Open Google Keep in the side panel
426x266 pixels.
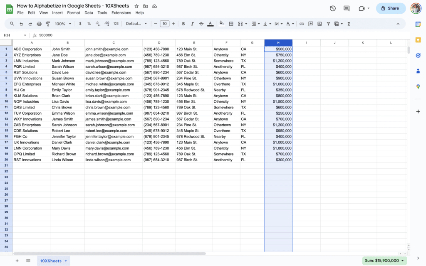pos(418,40)
